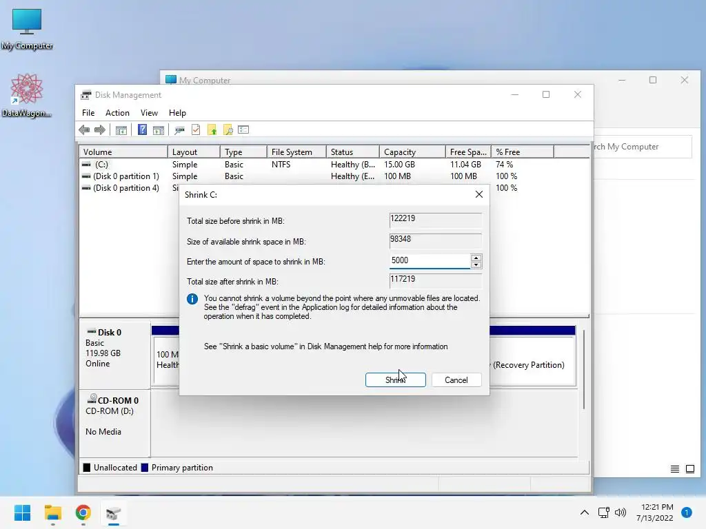
Task: Click the folder with magnifier toolbar icon
Action: click(228, 130)
